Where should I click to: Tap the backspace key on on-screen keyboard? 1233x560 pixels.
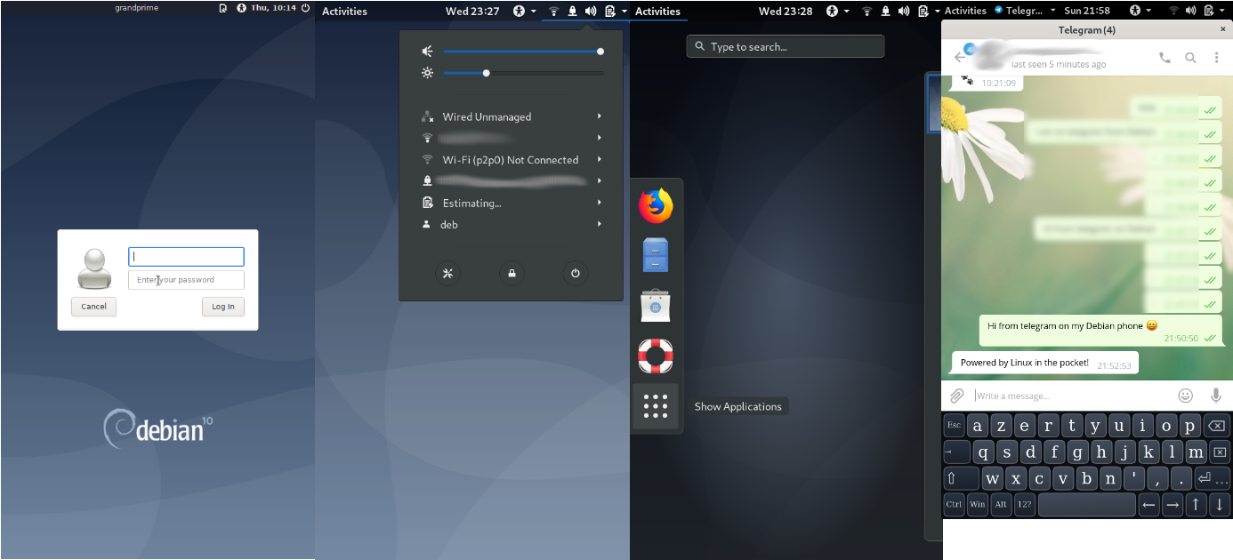(x=1215, y=425)
